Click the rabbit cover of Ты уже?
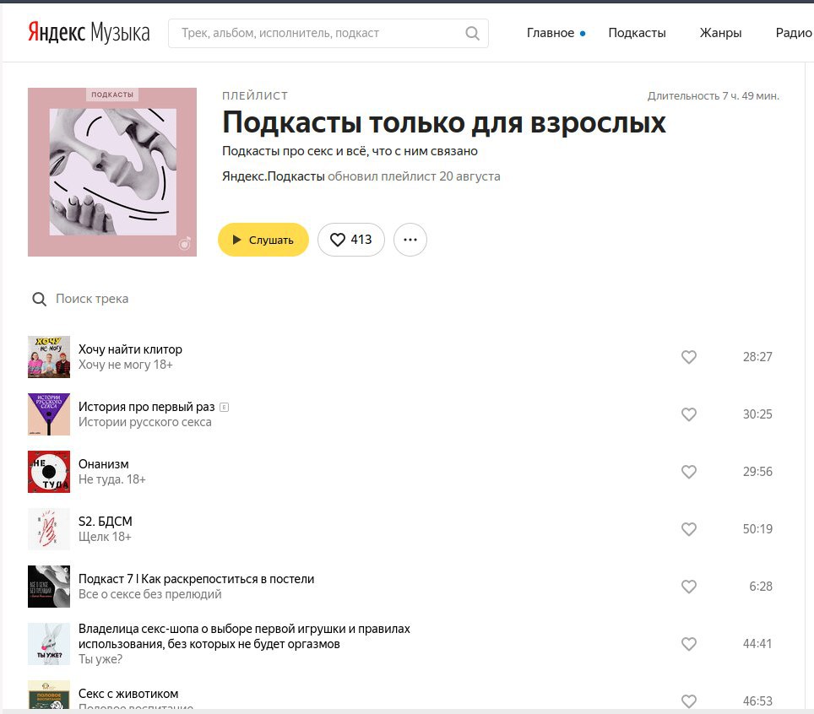The width and height of the screenshot is (814, 714). point(49,644)
